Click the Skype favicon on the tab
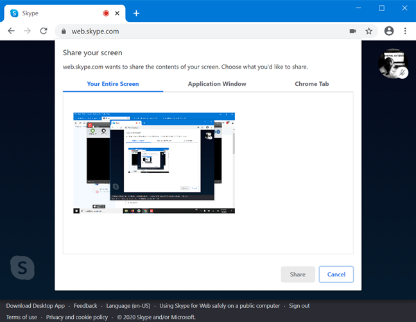 (x=14, y=13)
